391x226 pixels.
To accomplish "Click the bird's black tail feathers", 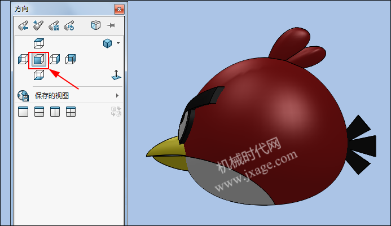I will [x=361, y=145].
